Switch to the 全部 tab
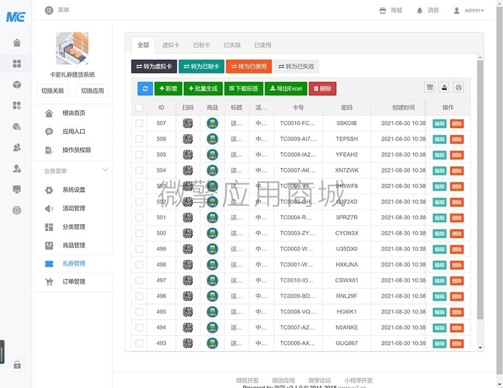Screen dimensions: 503x388 point(143,45)
